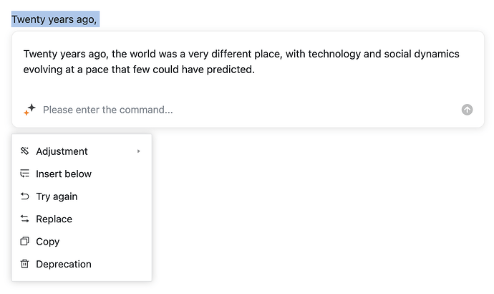The height and width of the screenshot is (294, 494).
Task: Click the Deprecation trash can icon
Action: tap(24, 264)
